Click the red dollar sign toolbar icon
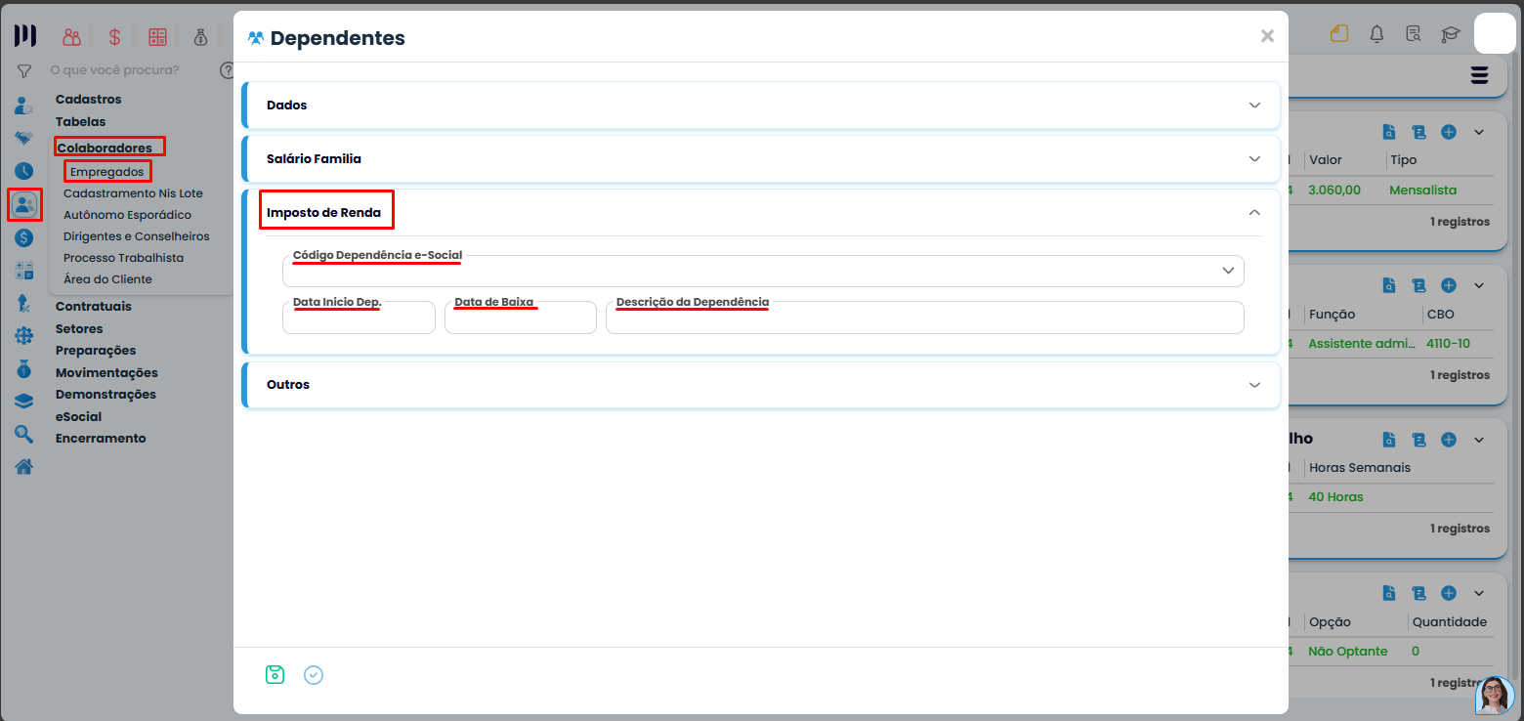The width and height of the screenshot is (1524, 721). tap(114, 37)
